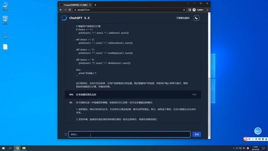Viewport: 268px width, 151px height.
Task: Open the tab search chevron
Action: (188, 3)
